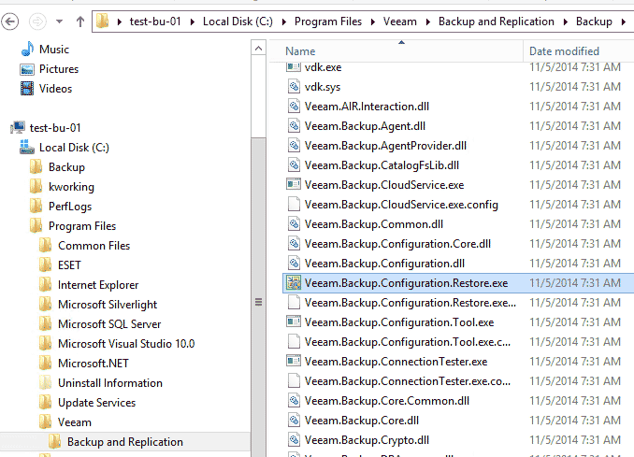Select the Veeam.Backup.Core.Common.dll icon
The height and width of the screenshot is (457, 634).
point(294,401)
